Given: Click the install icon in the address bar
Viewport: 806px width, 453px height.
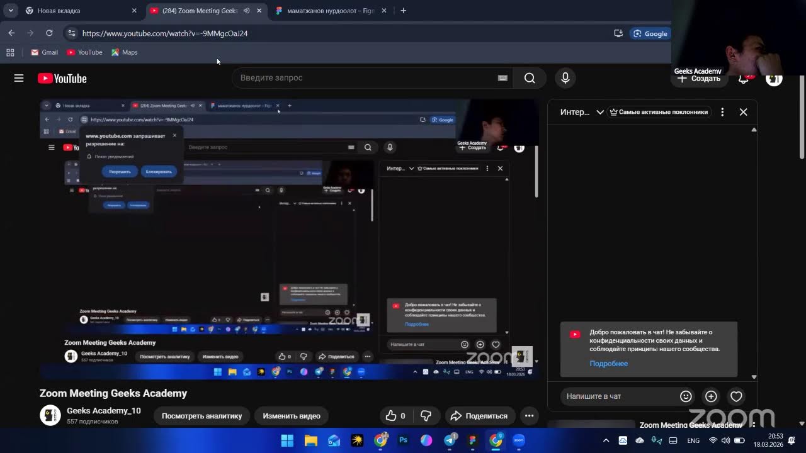Looking at the screenshot, I should pos(618,33).
